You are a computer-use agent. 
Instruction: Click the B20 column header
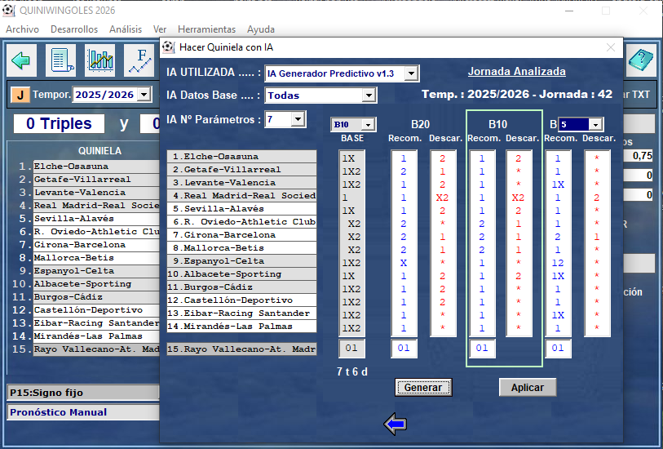(420, 124)
